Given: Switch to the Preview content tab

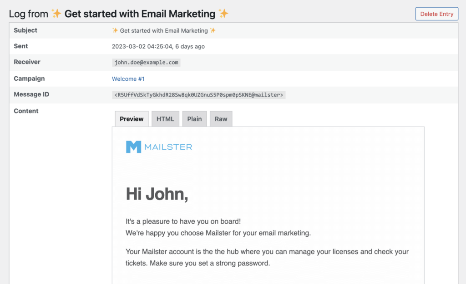Looking at the screenshot, I should (132, 119).
